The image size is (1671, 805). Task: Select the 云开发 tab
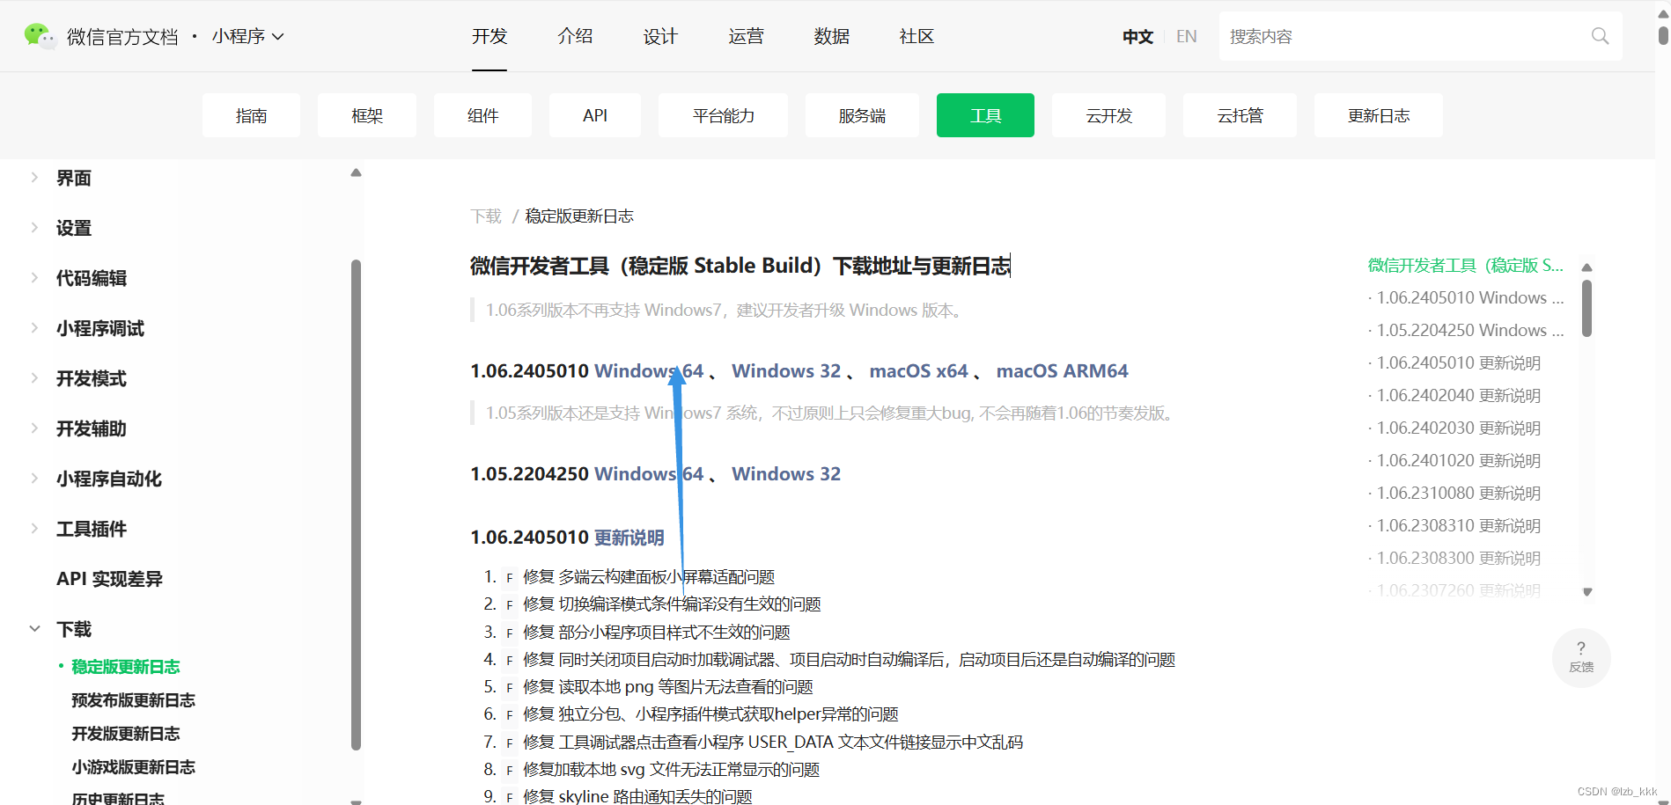pyautogui.click(x=1108, y=115)
